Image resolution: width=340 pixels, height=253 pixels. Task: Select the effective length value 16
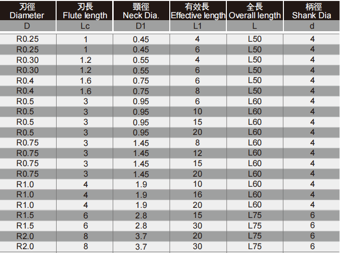click(198, 194)
